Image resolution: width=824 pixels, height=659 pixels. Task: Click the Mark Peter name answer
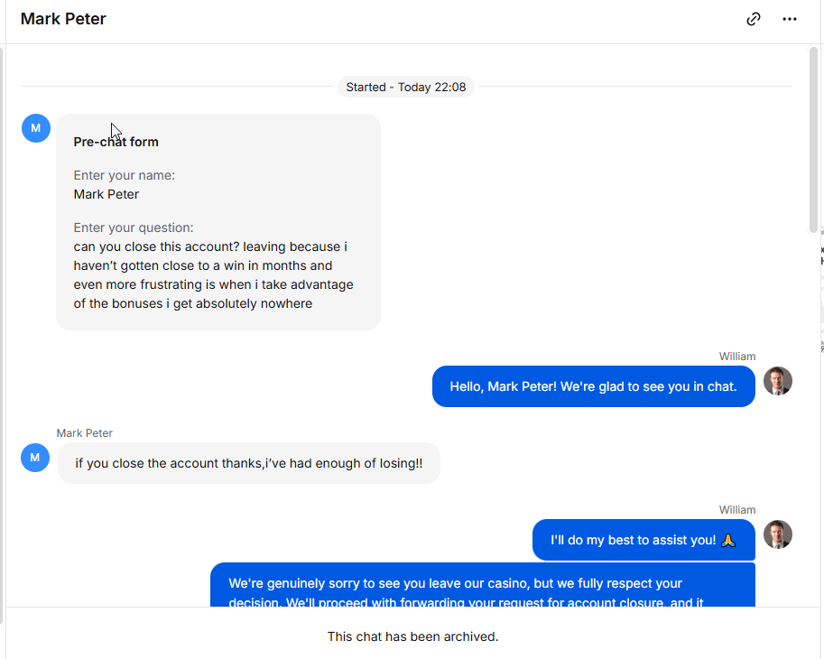click(106, 194)
